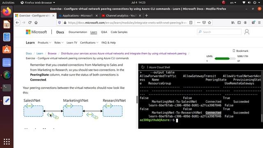The width and height of the screenshot is (263, 148).
Task: Click the Activities overview button
Action: coord(8,2)
